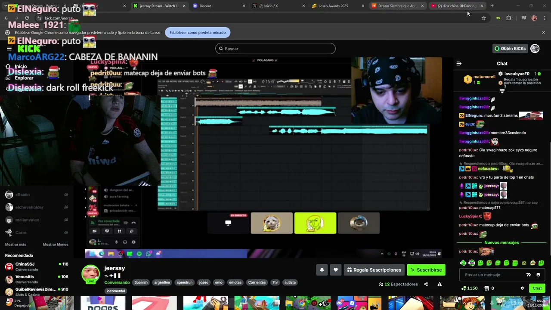
Task: Click the Obtén KICKs button
Action: pyautogui.click(x=510, y=49)
